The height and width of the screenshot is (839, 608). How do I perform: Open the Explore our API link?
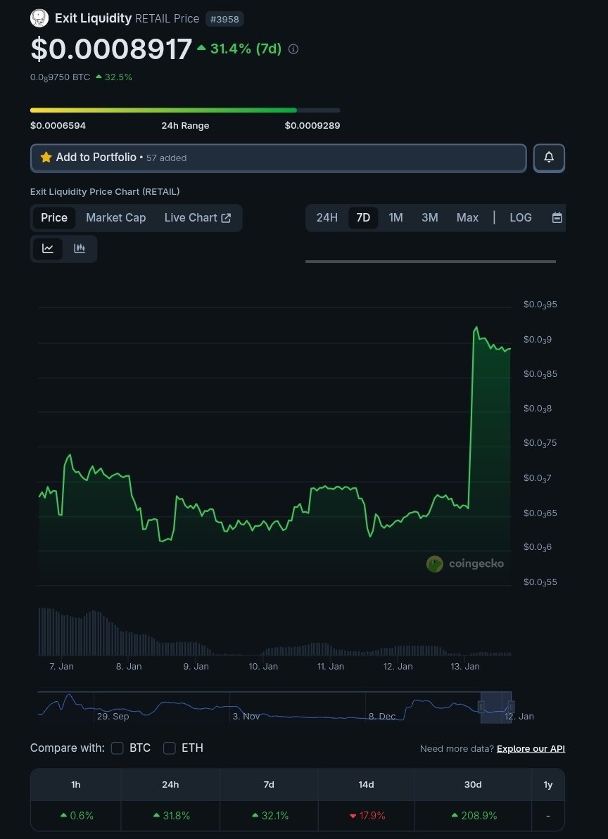[x=531, y=748]
